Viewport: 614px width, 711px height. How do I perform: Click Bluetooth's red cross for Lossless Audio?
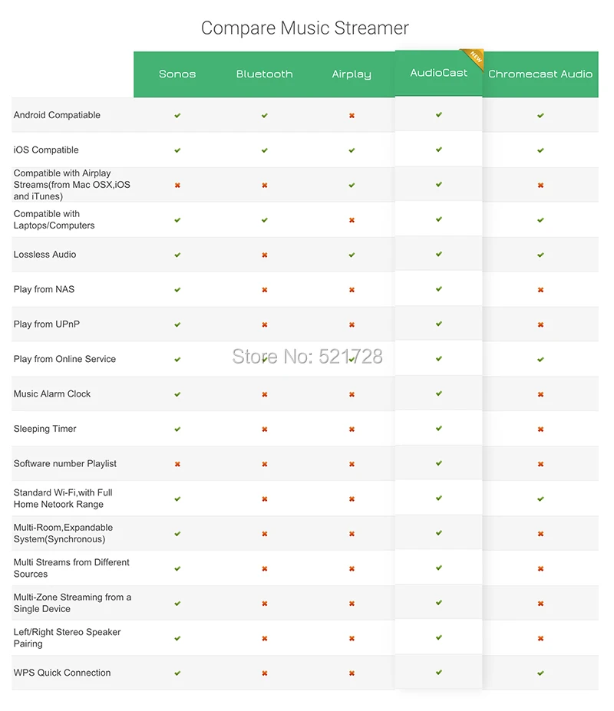[x=265, y=255]
